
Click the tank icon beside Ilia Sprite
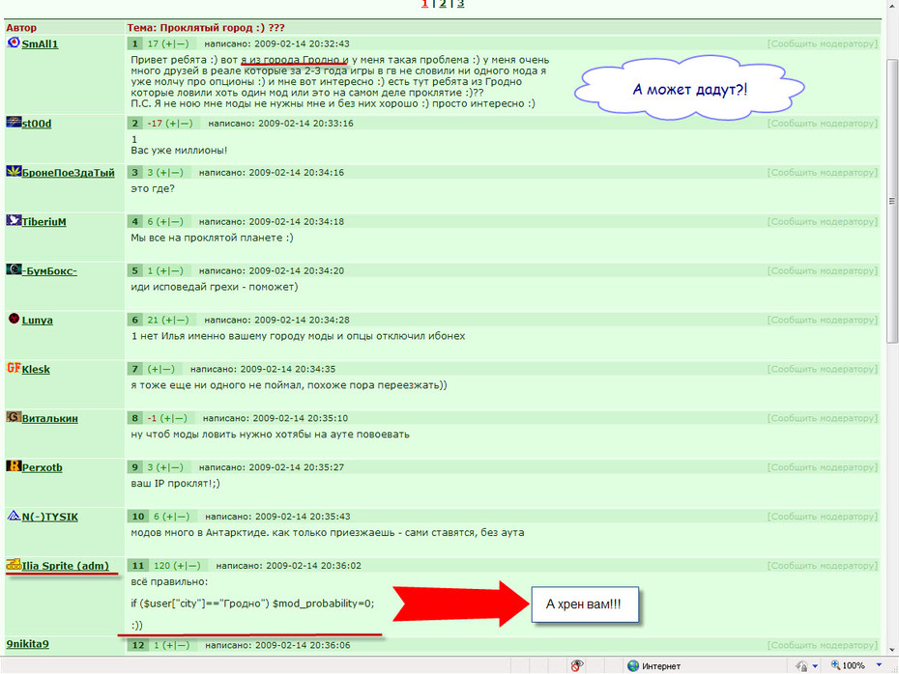[14, 565]
